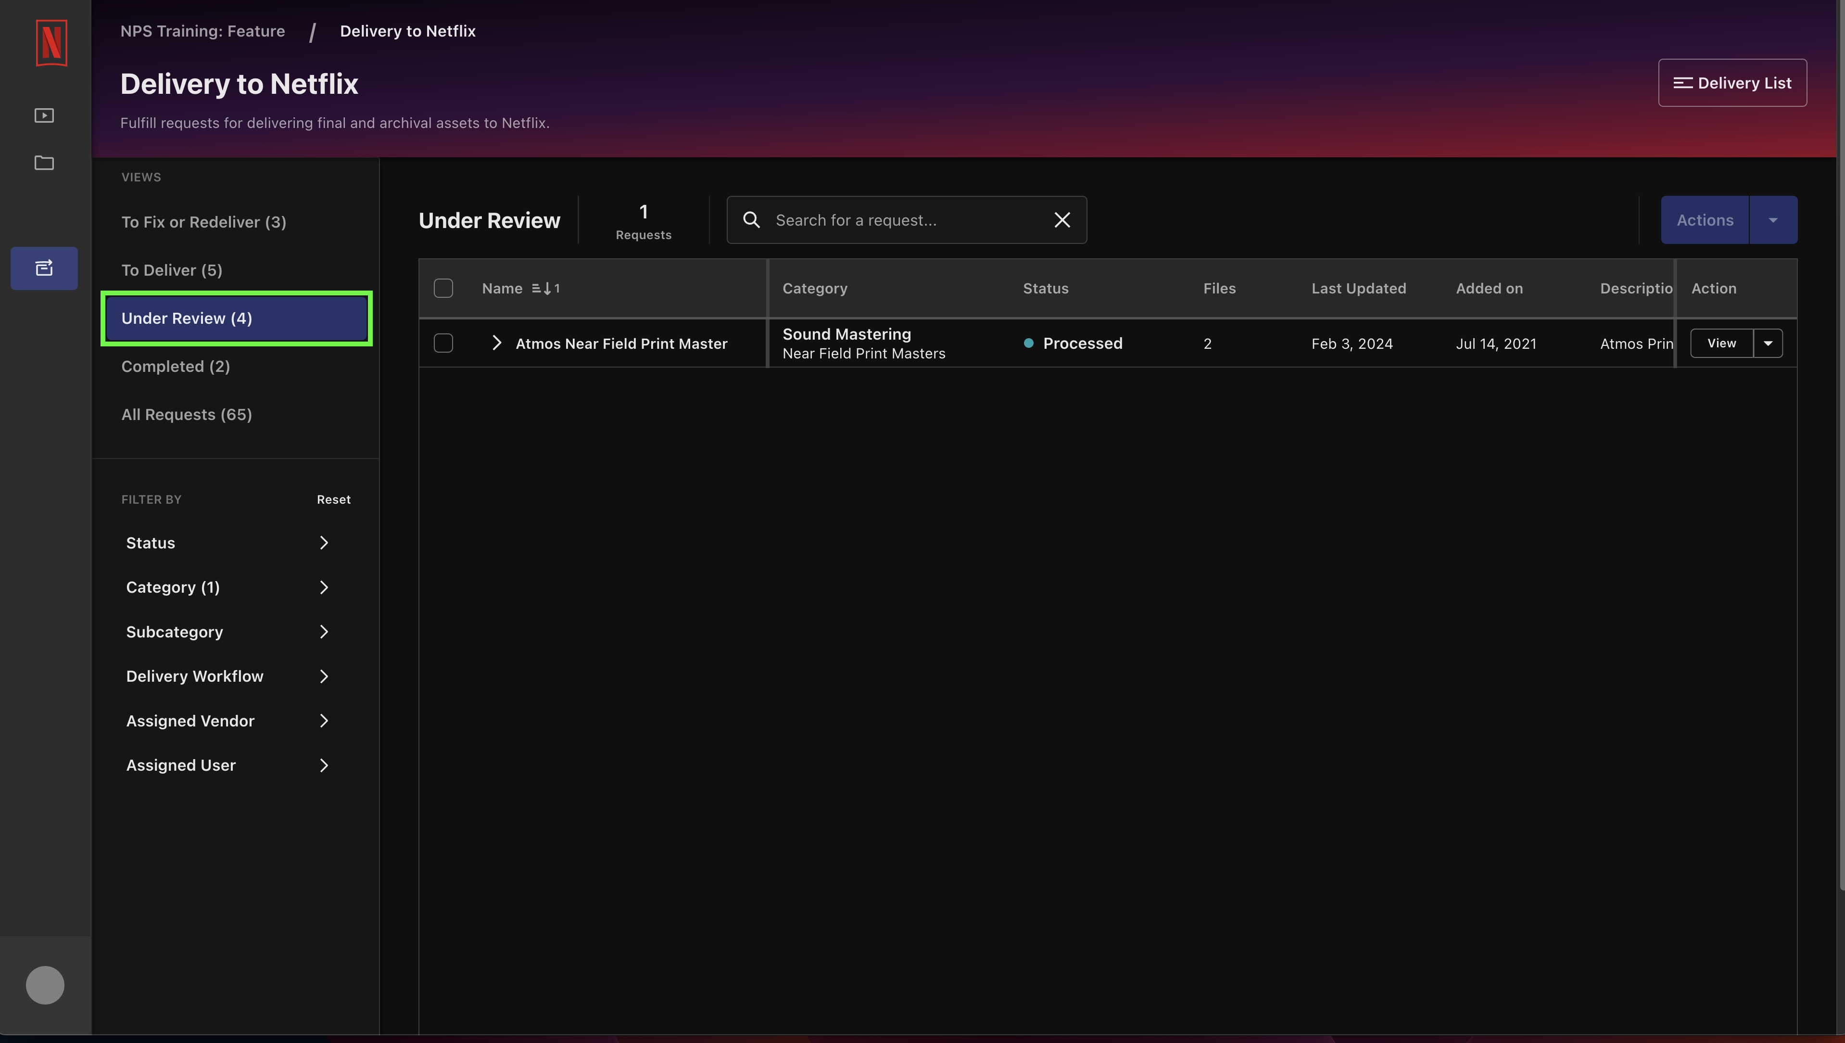Viewport: 1845px width, 1043px height.
Task: Select all requests checkbox in header
Action: pyautogui.click(x=443, y=288)
